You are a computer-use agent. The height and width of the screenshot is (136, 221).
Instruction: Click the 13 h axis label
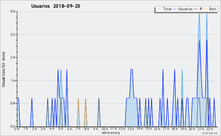pos(131,129)
